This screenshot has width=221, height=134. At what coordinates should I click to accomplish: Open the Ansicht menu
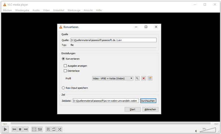pos(88,10)
